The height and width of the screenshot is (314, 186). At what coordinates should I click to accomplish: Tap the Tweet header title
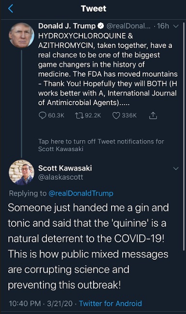pos(93,9)
